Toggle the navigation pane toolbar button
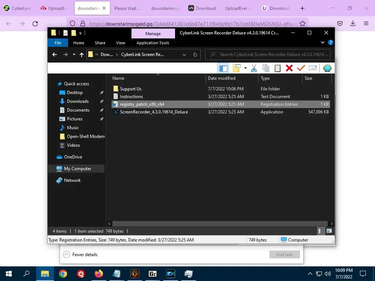This screenshot has height=281, width=375. coord(223,68)
